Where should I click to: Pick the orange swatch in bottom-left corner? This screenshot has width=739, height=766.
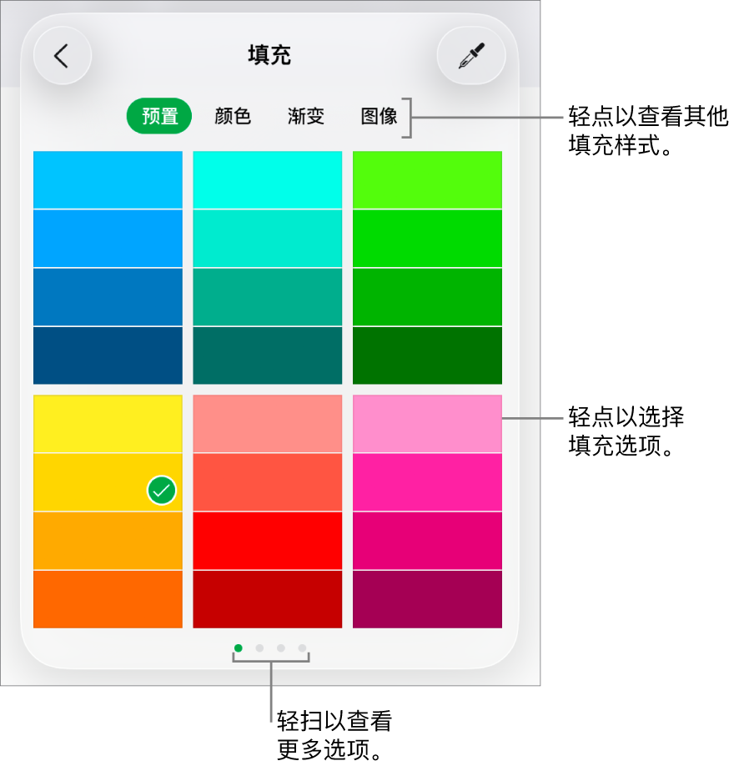(107, 599)
